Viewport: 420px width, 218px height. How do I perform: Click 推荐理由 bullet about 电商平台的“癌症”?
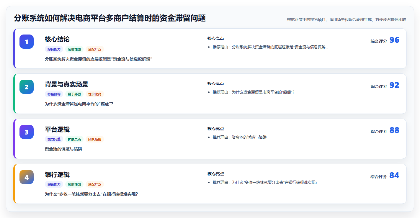pos(254,92)
